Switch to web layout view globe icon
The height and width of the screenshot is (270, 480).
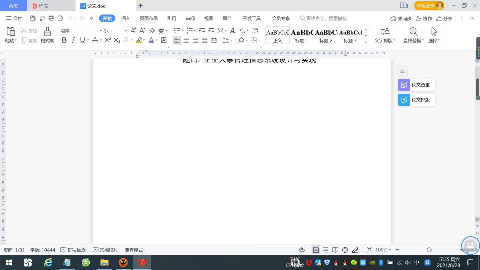point(345,250)
